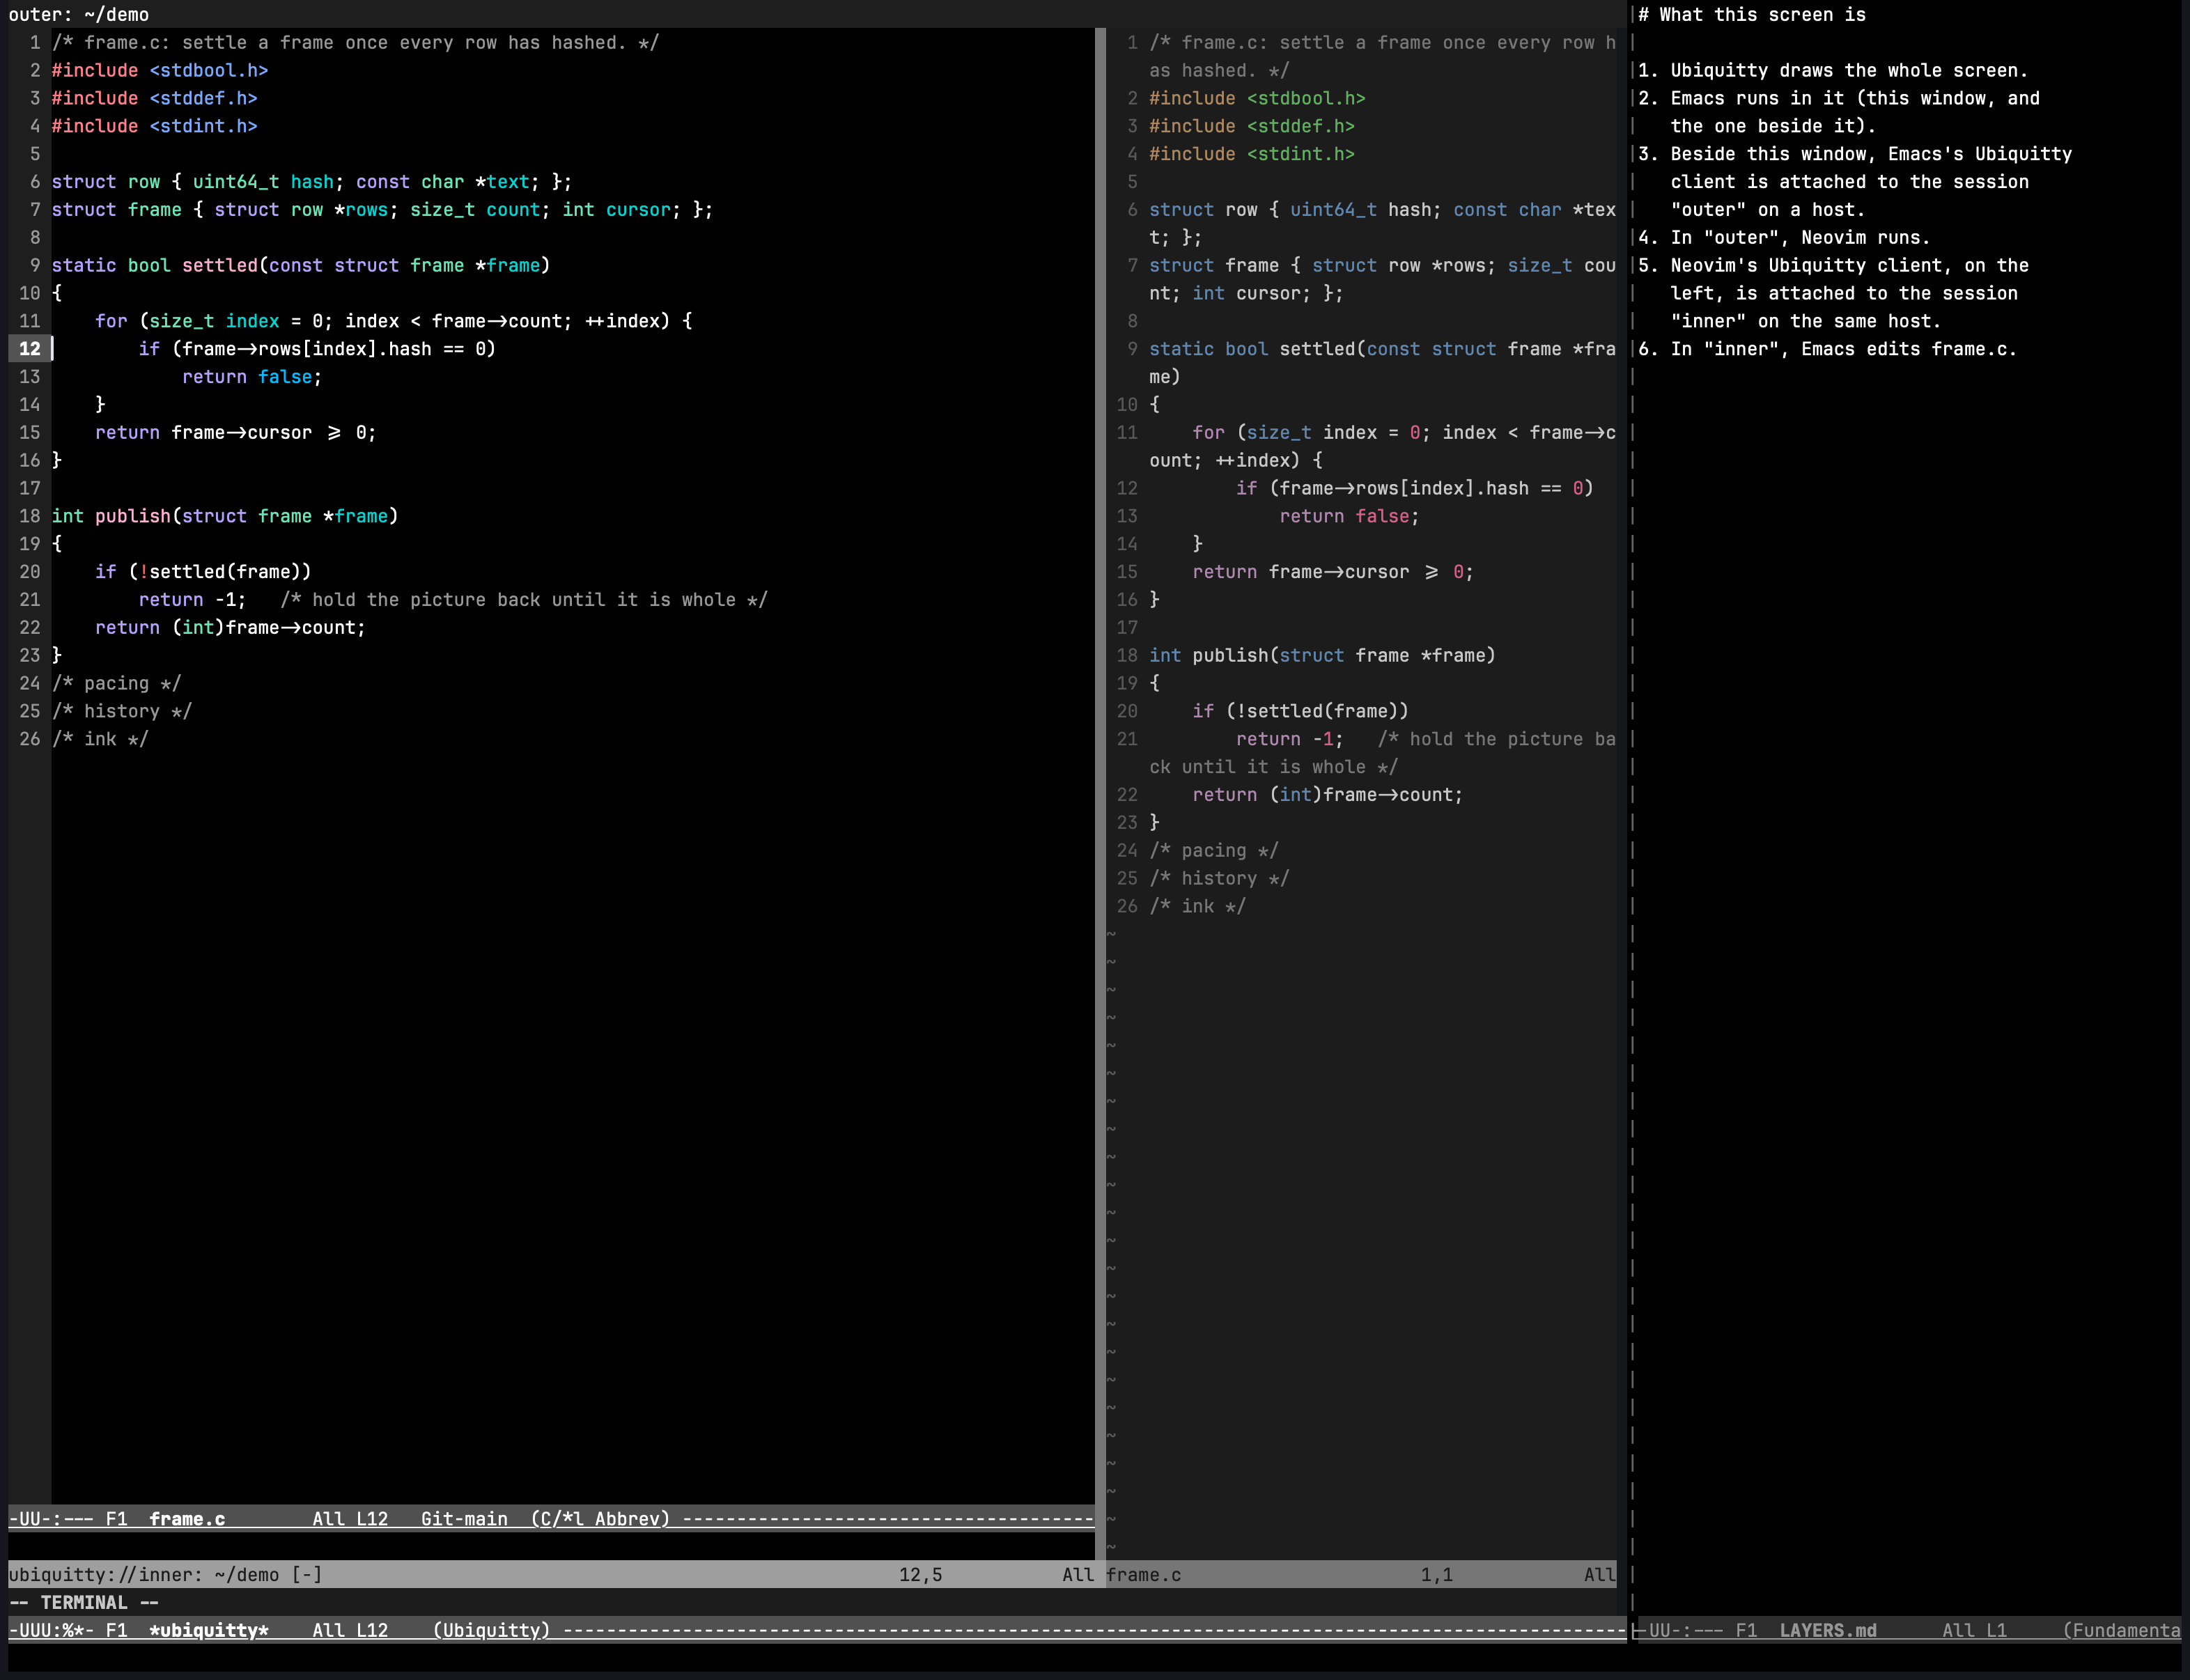Click "#include <stdbool.h>" in the left Emacs pane
The width and height of the screenshot is (2190, 1680).
(x=160, y=70)
